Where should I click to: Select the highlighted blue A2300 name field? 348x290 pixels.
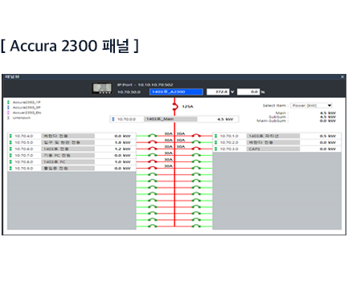tap(176, 92)
